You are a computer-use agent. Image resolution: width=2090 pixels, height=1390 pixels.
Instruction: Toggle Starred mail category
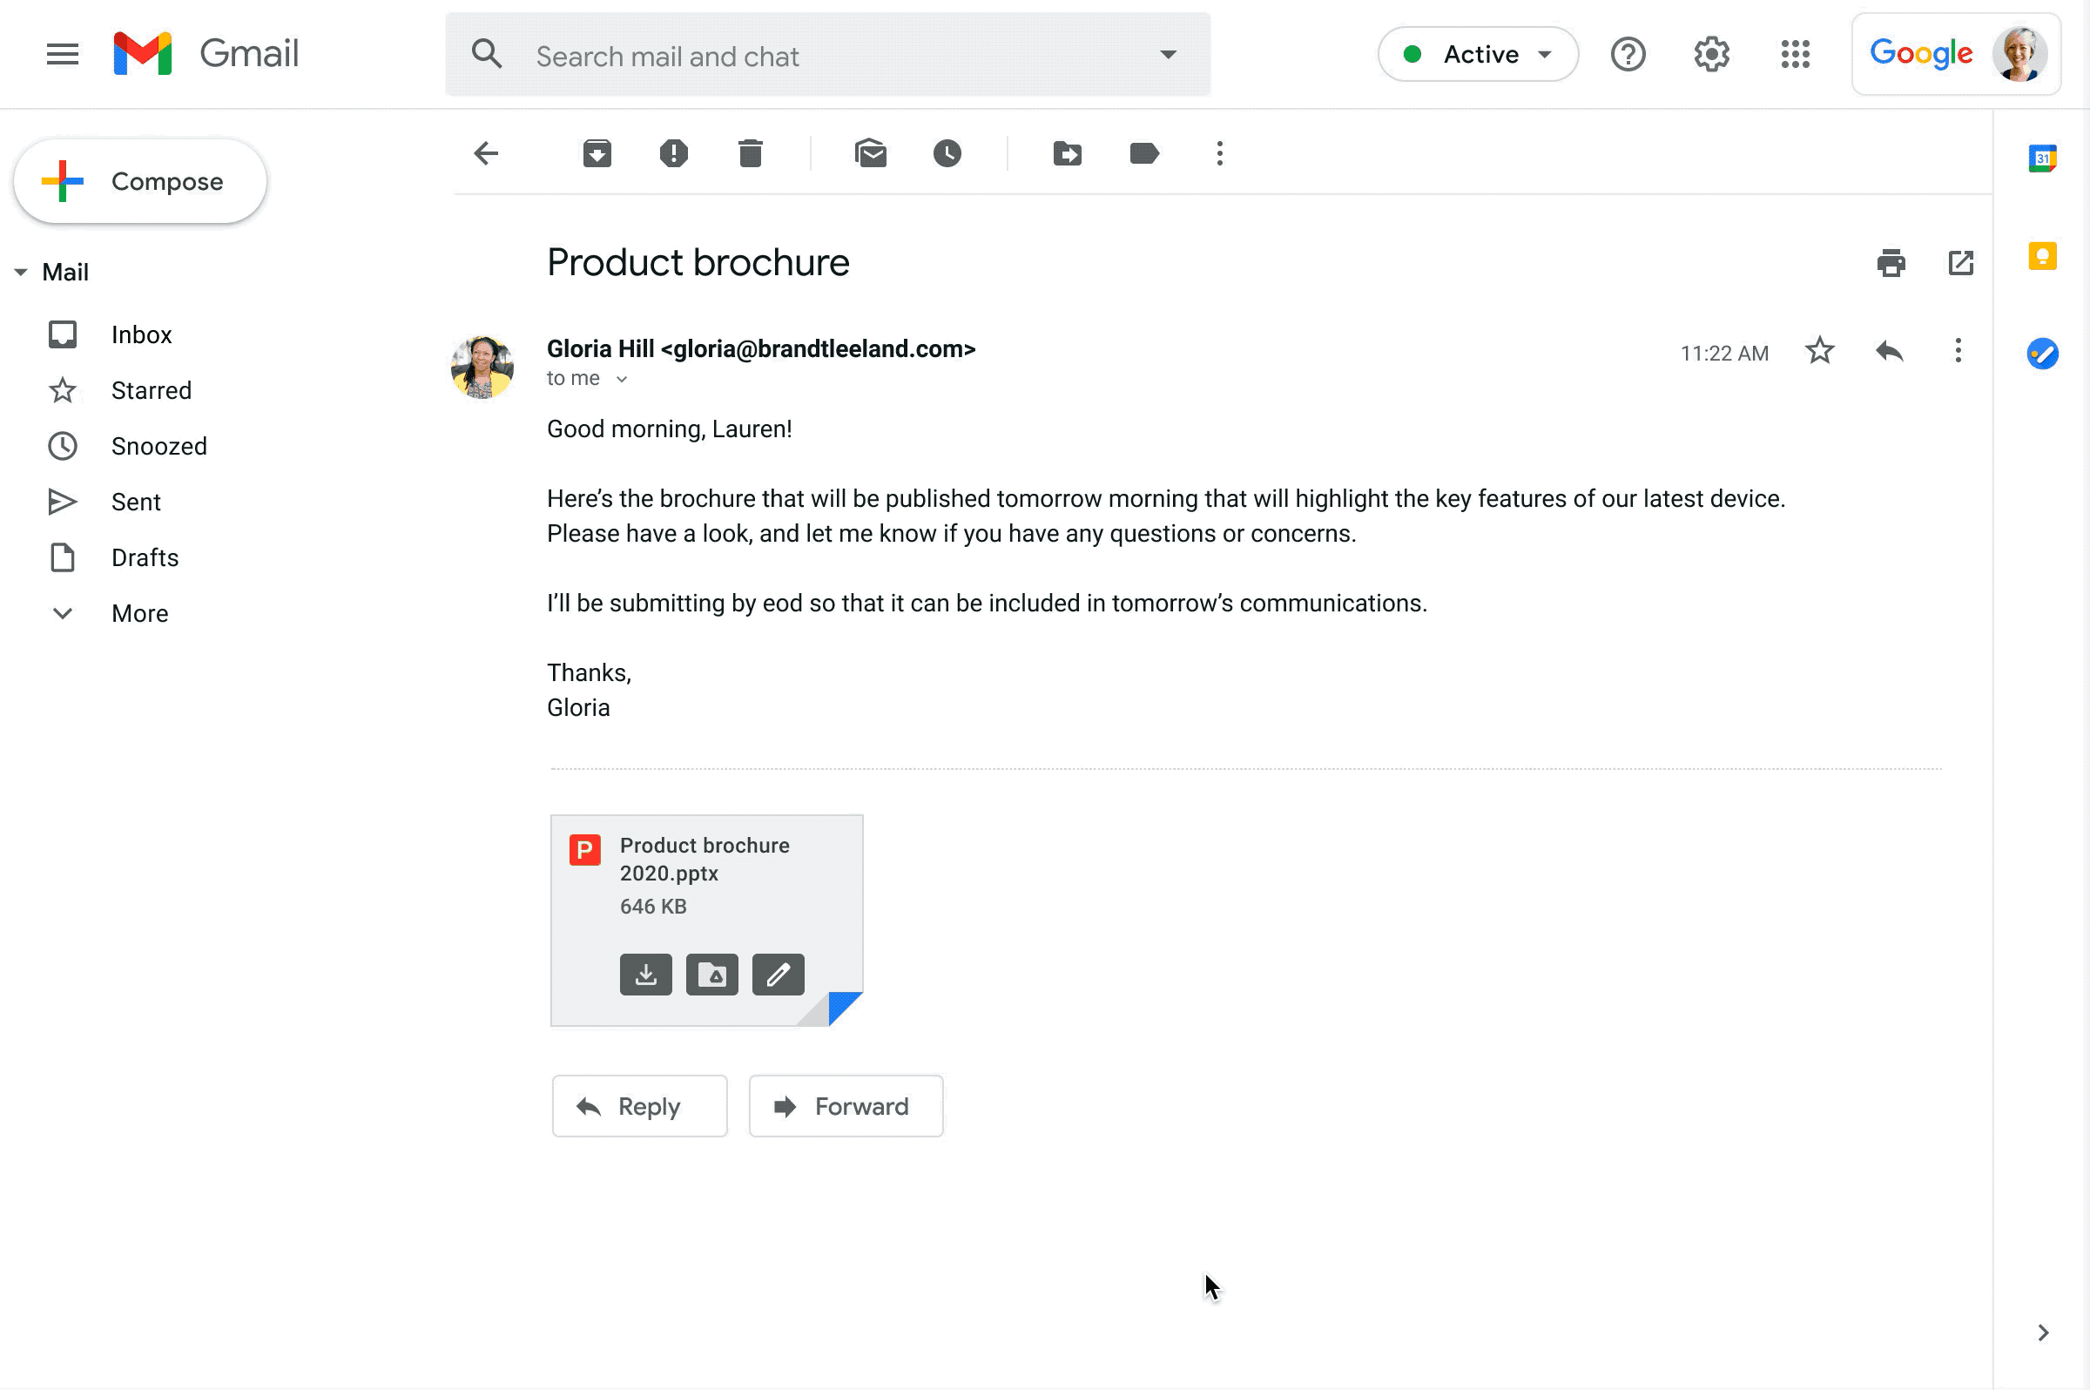click(151, 389)
